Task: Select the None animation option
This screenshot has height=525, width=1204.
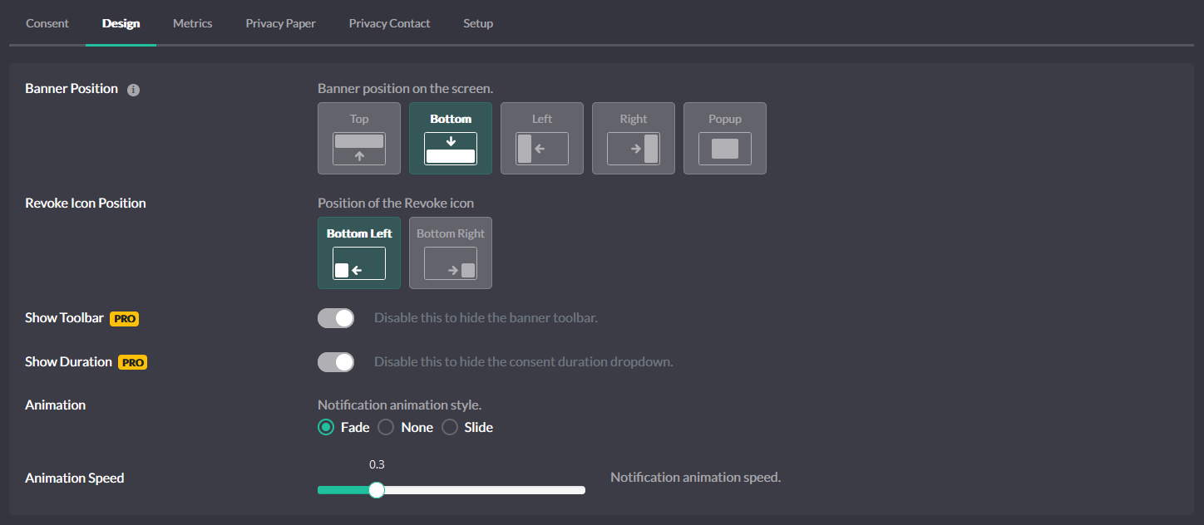Action: coord(385,427)
